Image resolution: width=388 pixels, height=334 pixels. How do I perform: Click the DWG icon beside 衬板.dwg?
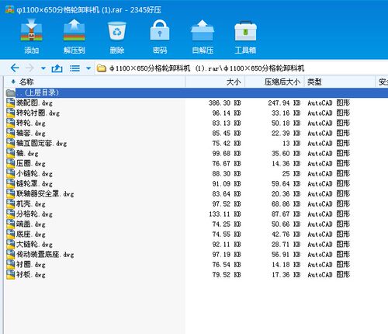point(11,275)
